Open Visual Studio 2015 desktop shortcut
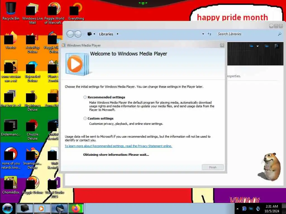The image size is (286, 214). pyautogui.click(x=54, y=188)
